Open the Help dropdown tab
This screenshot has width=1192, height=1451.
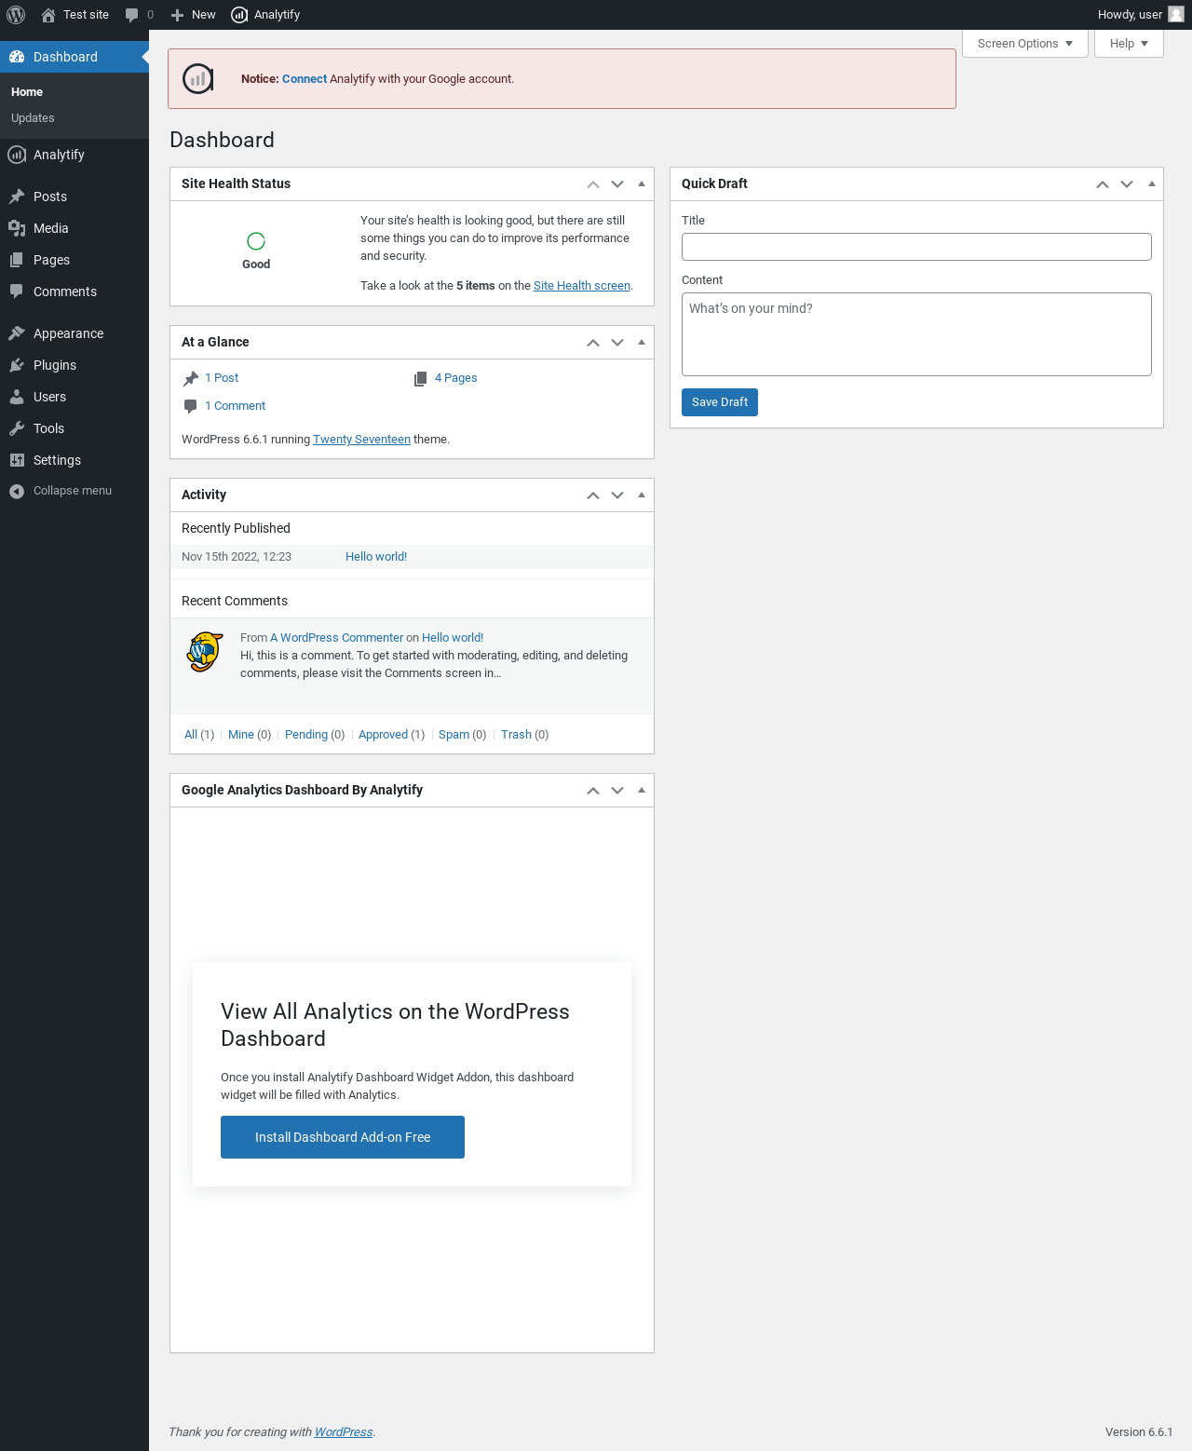tap(1129, 44)
